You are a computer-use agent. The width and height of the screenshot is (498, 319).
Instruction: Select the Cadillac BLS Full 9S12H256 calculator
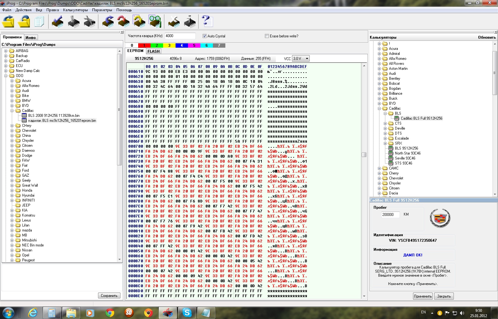tap(421, 118)
